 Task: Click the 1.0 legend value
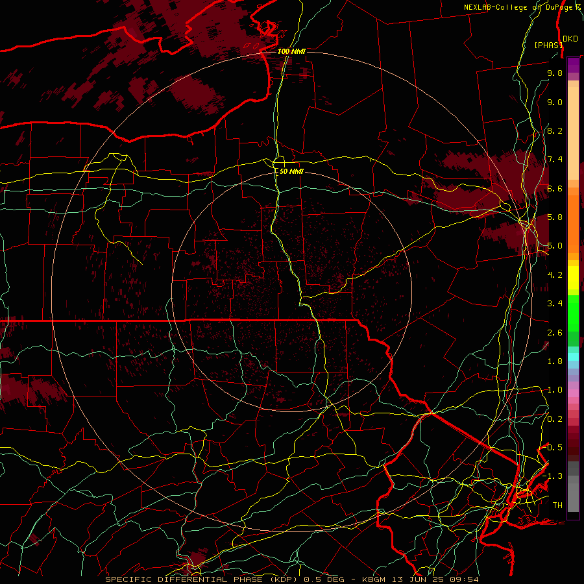click(x=555, y=390)
